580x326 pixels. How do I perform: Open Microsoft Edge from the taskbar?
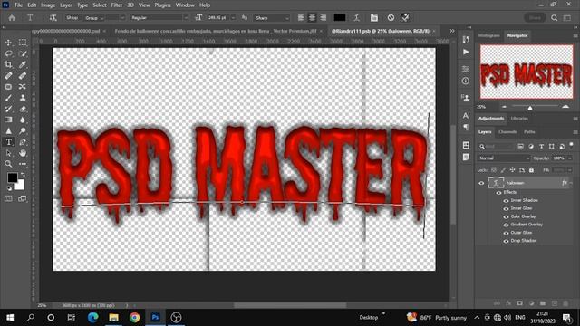[92, 318]
